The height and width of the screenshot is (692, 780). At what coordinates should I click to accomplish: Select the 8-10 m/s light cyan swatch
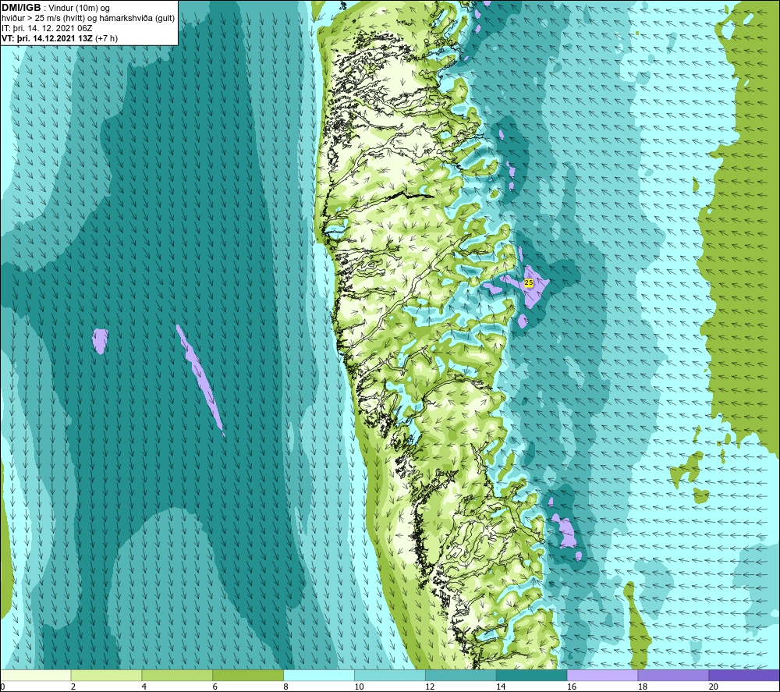pyautogui.click(x=319, y=675)
